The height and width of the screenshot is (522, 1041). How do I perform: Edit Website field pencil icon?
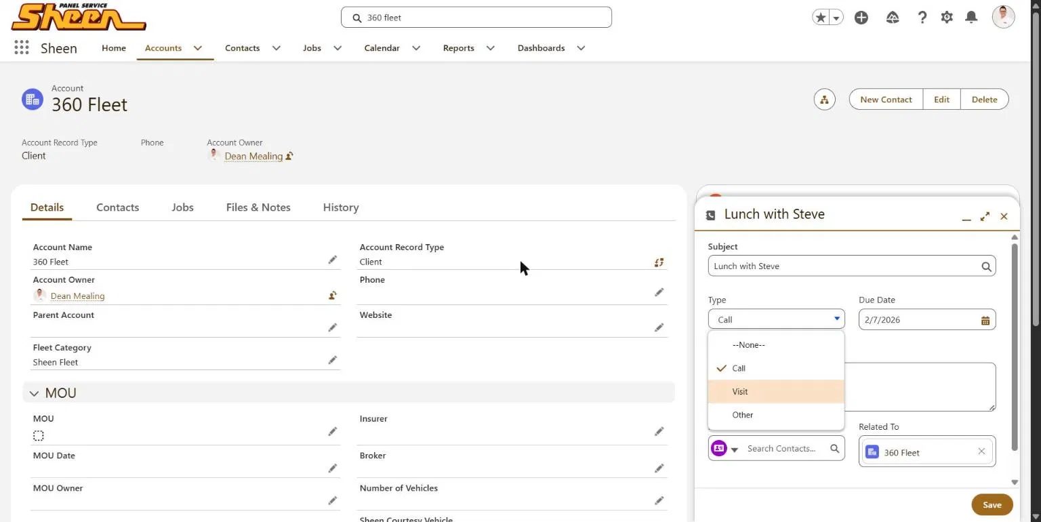pos(659,327)
